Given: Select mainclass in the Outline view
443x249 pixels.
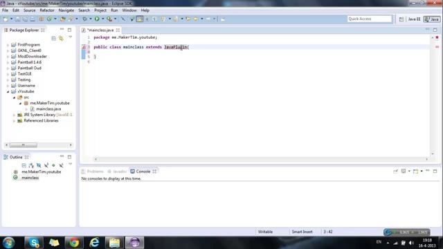Looking at the screenshot, I should coord(30,178).
